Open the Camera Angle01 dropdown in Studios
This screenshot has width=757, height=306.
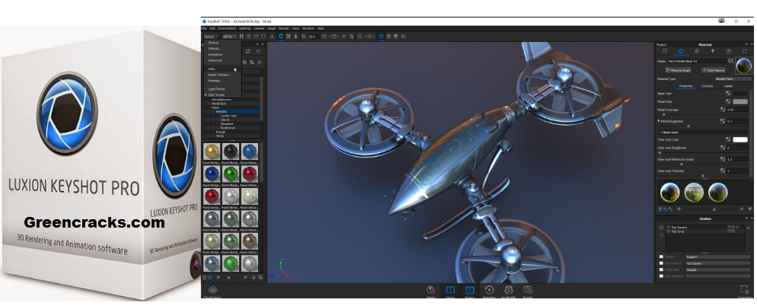[x=718, y=257]
